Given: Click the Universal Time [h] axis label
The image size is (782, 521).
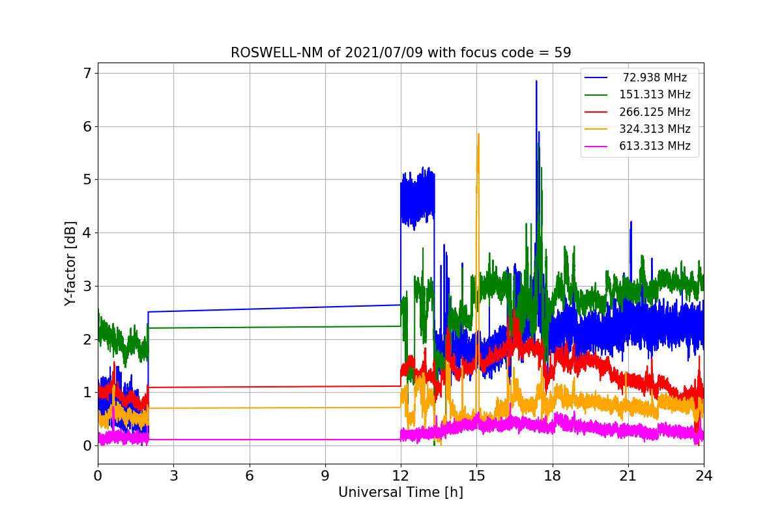Looking at the screenshot, I should point(401,493).
